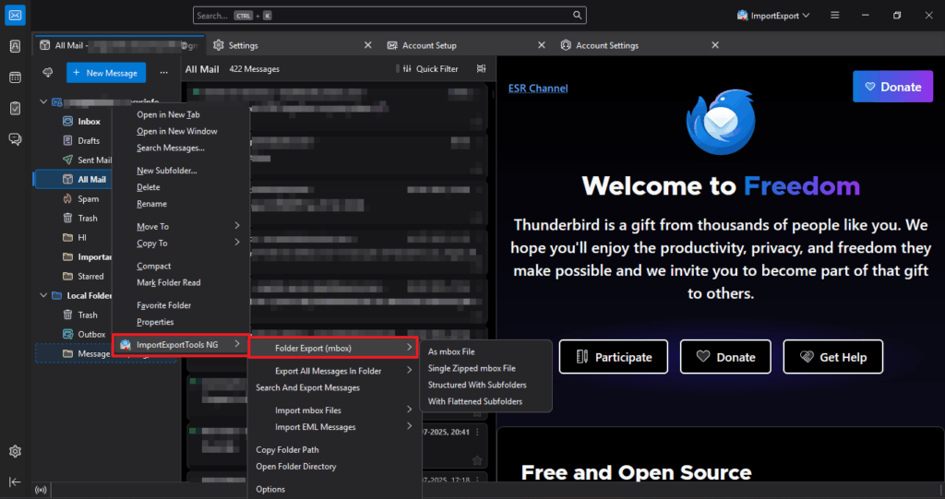Select the All Mail folder

74,179
